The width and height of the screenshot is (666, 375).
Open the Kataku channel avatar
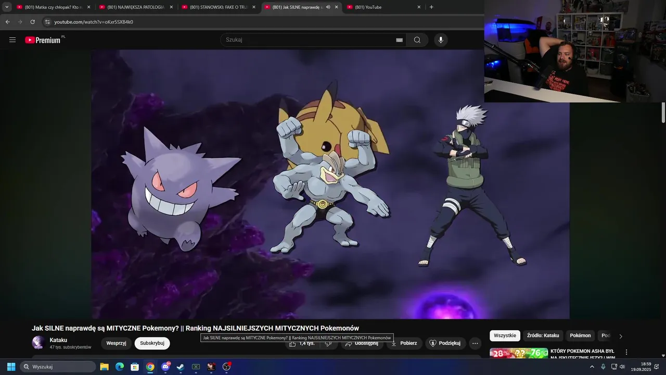tap(38, 342)
